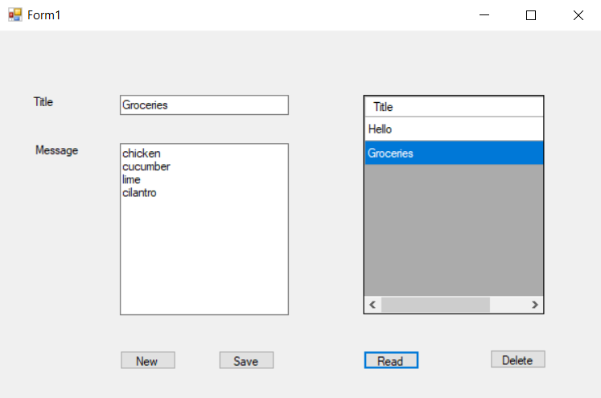Image resolution: width=601 pixels, height=398 pixels.
Task: Click the horizontal scrollbar thumb in grid
Action: tap(435, 305)
